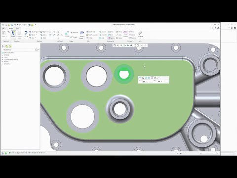Open Help with the question mark icon
The height and width of the screenshot is (178, 237).
click(218, 28)
